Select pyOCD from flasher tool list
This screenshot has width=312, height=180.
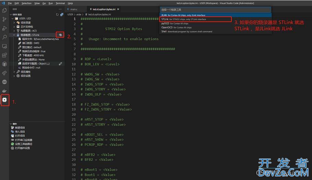[216, 24]
